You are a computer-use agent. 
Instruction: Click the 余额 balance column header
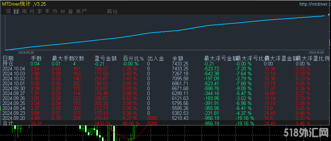[x=178, y=58]
